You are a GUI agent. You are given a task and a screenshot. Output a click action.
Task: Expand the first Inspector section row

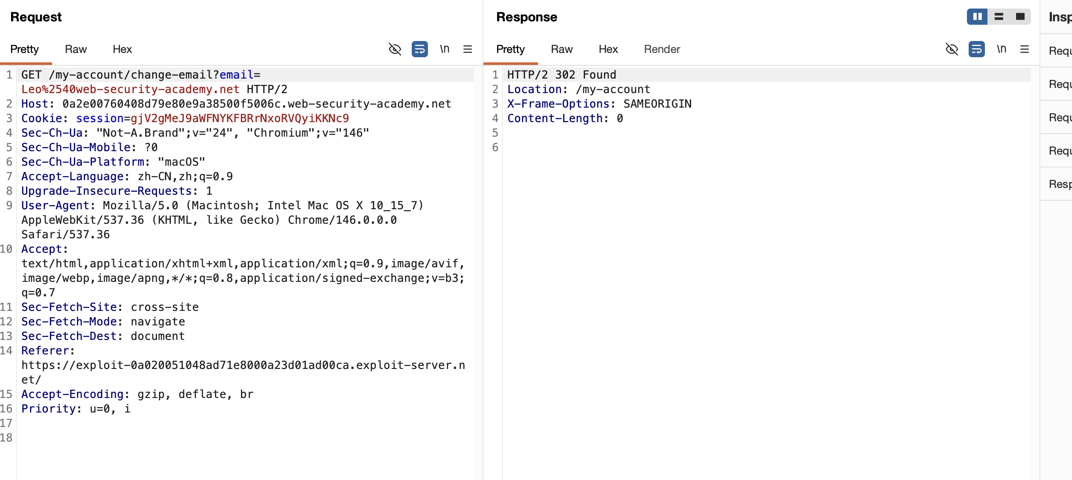(x=1059, y=51)
